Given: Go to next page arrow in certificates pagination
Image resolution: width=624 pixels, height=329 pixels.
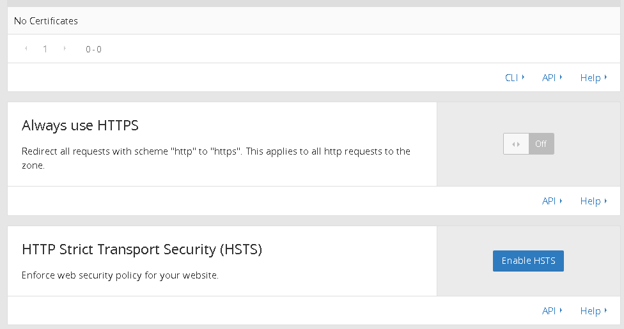Looking at the screenshot, I should tap(65, 49).
